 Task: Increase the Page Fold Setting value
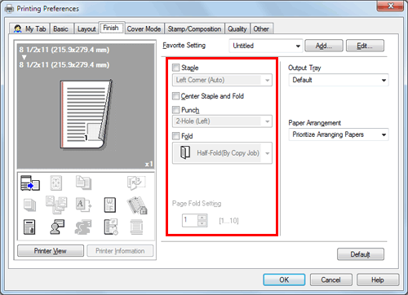tap(202, 218)
